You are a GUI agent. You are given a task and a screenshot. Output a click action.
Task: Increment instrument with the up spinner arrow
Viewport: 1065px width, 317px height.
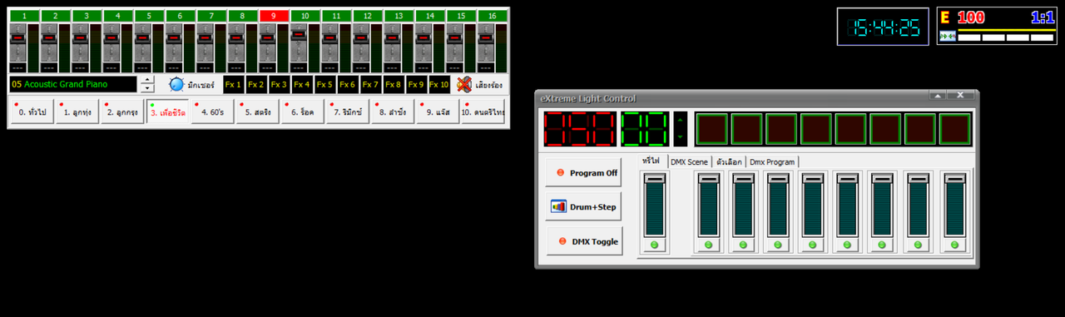coord(147,81)
